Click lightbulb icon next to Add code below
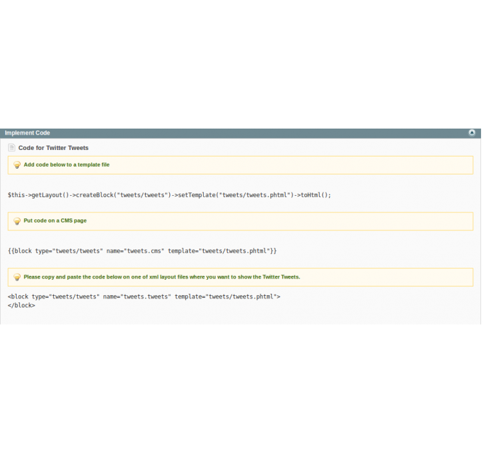 coord(17,165)
